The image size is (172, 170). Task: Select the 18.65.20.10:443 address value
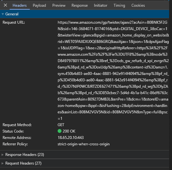[71, 138]
